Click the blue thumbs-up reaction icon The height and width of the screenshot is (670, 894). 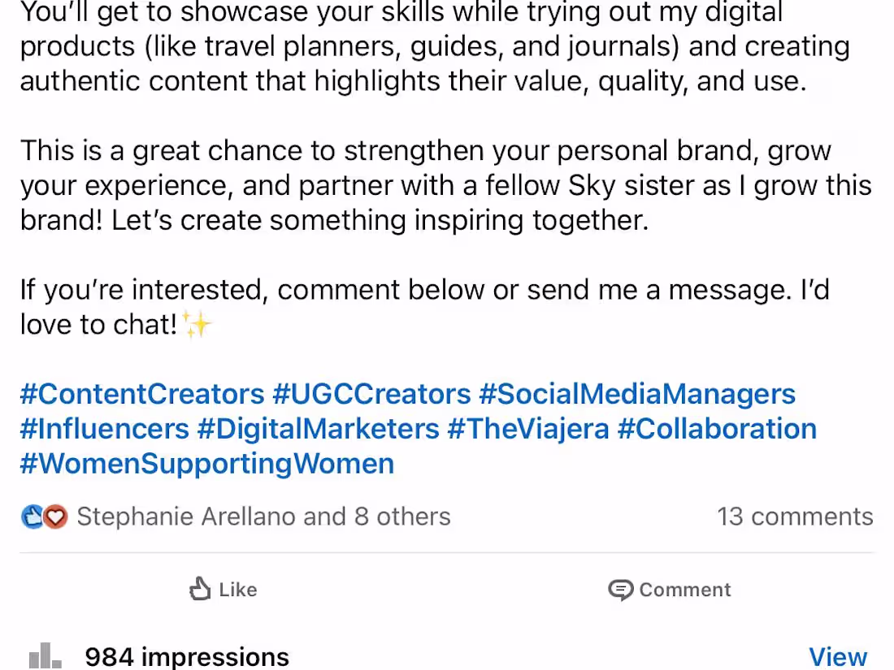(x=33, y=516)
